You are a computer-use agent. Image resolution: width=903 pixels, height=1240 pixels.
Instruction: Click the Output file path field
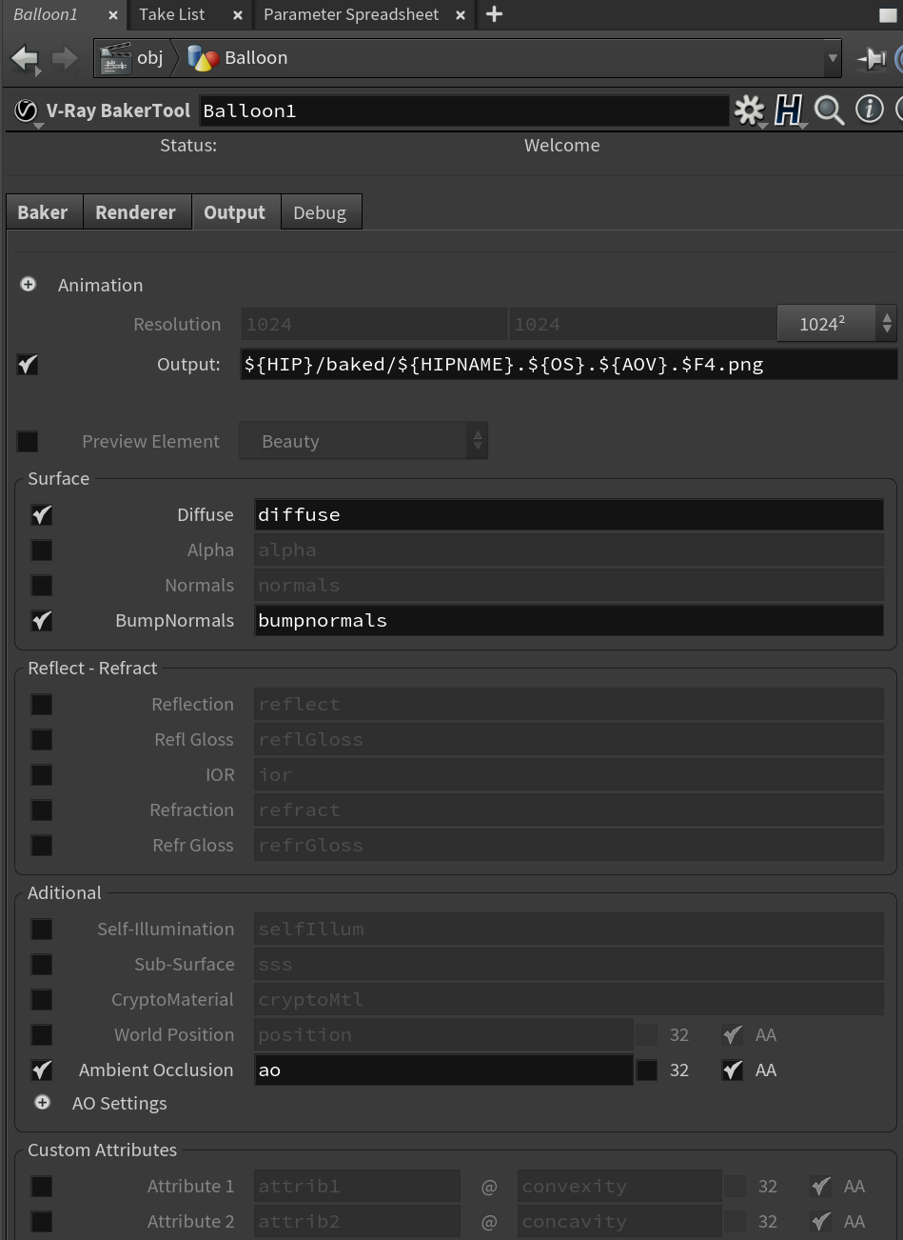[569, 364]
